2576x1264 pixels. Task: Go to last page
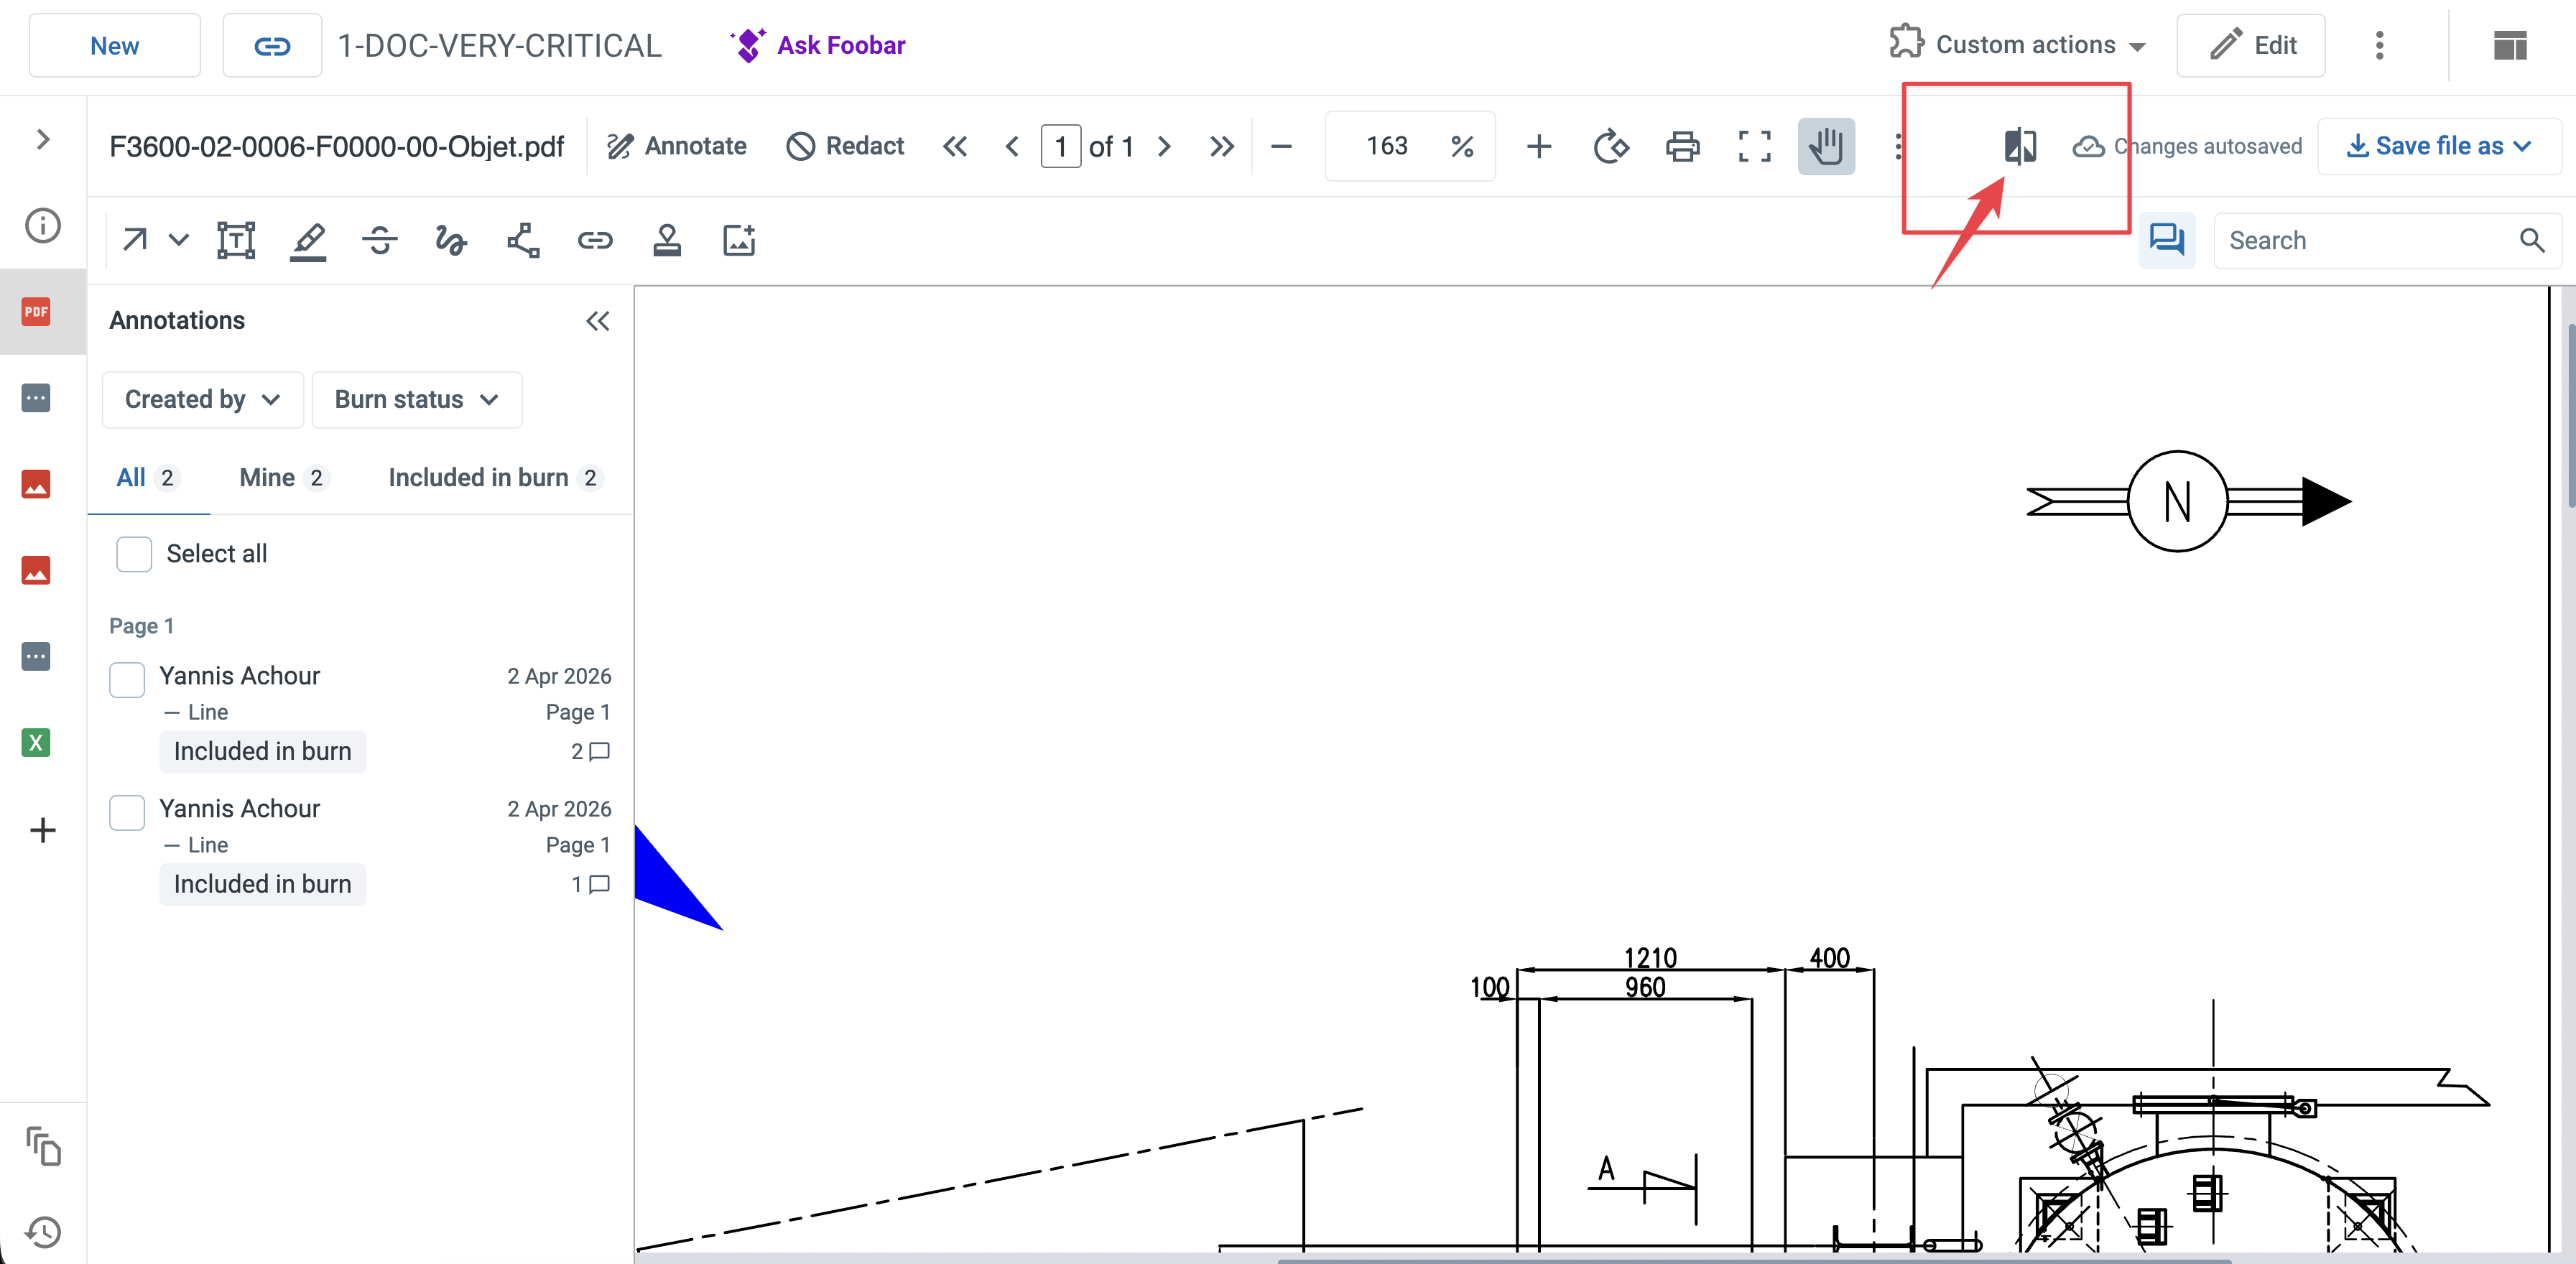[1221, 147]
